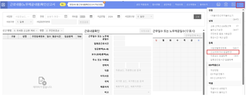Click the yellow 'TI' badge
The height and width of the screenshot is (96, 246).
pyautogui.click(x=63, y=4)
